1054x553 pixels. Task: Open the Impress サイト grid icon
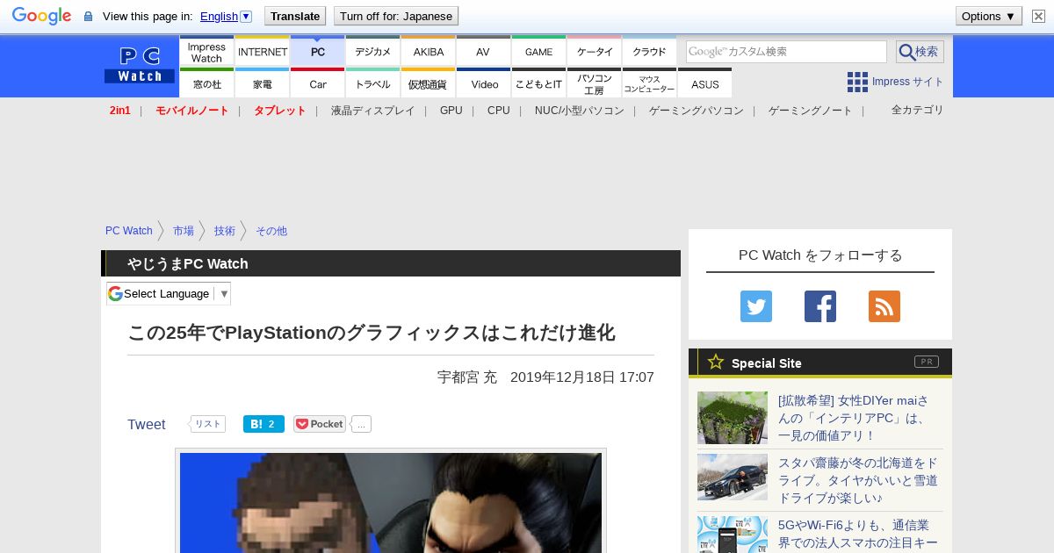857,82
